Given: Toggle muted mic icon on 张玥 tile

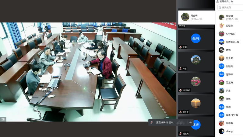Looking at the screenshot, I should pos(181,47).
